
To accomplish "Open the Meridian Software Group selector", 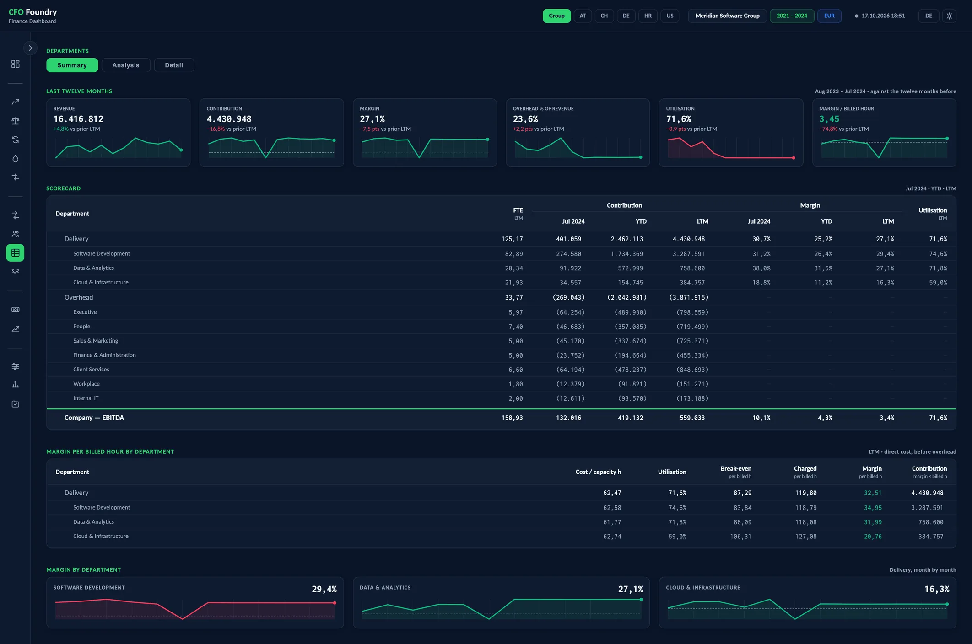I will (x=727, y=16).
